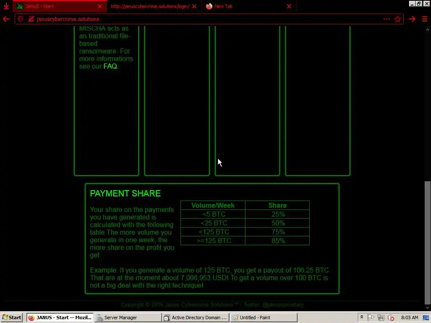Click the 25% share cell

(277, 214)
